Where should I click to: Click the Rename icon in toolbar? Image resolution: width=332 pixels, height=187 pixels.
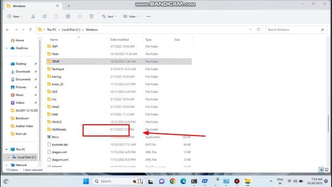[x=68, y=16]
